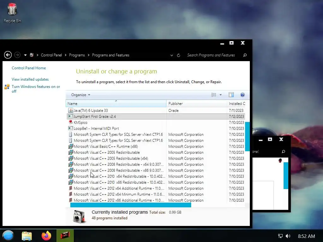Select Microsoft Visual Basic/C++ Runtime (x86)

click(x=106, y=147)
